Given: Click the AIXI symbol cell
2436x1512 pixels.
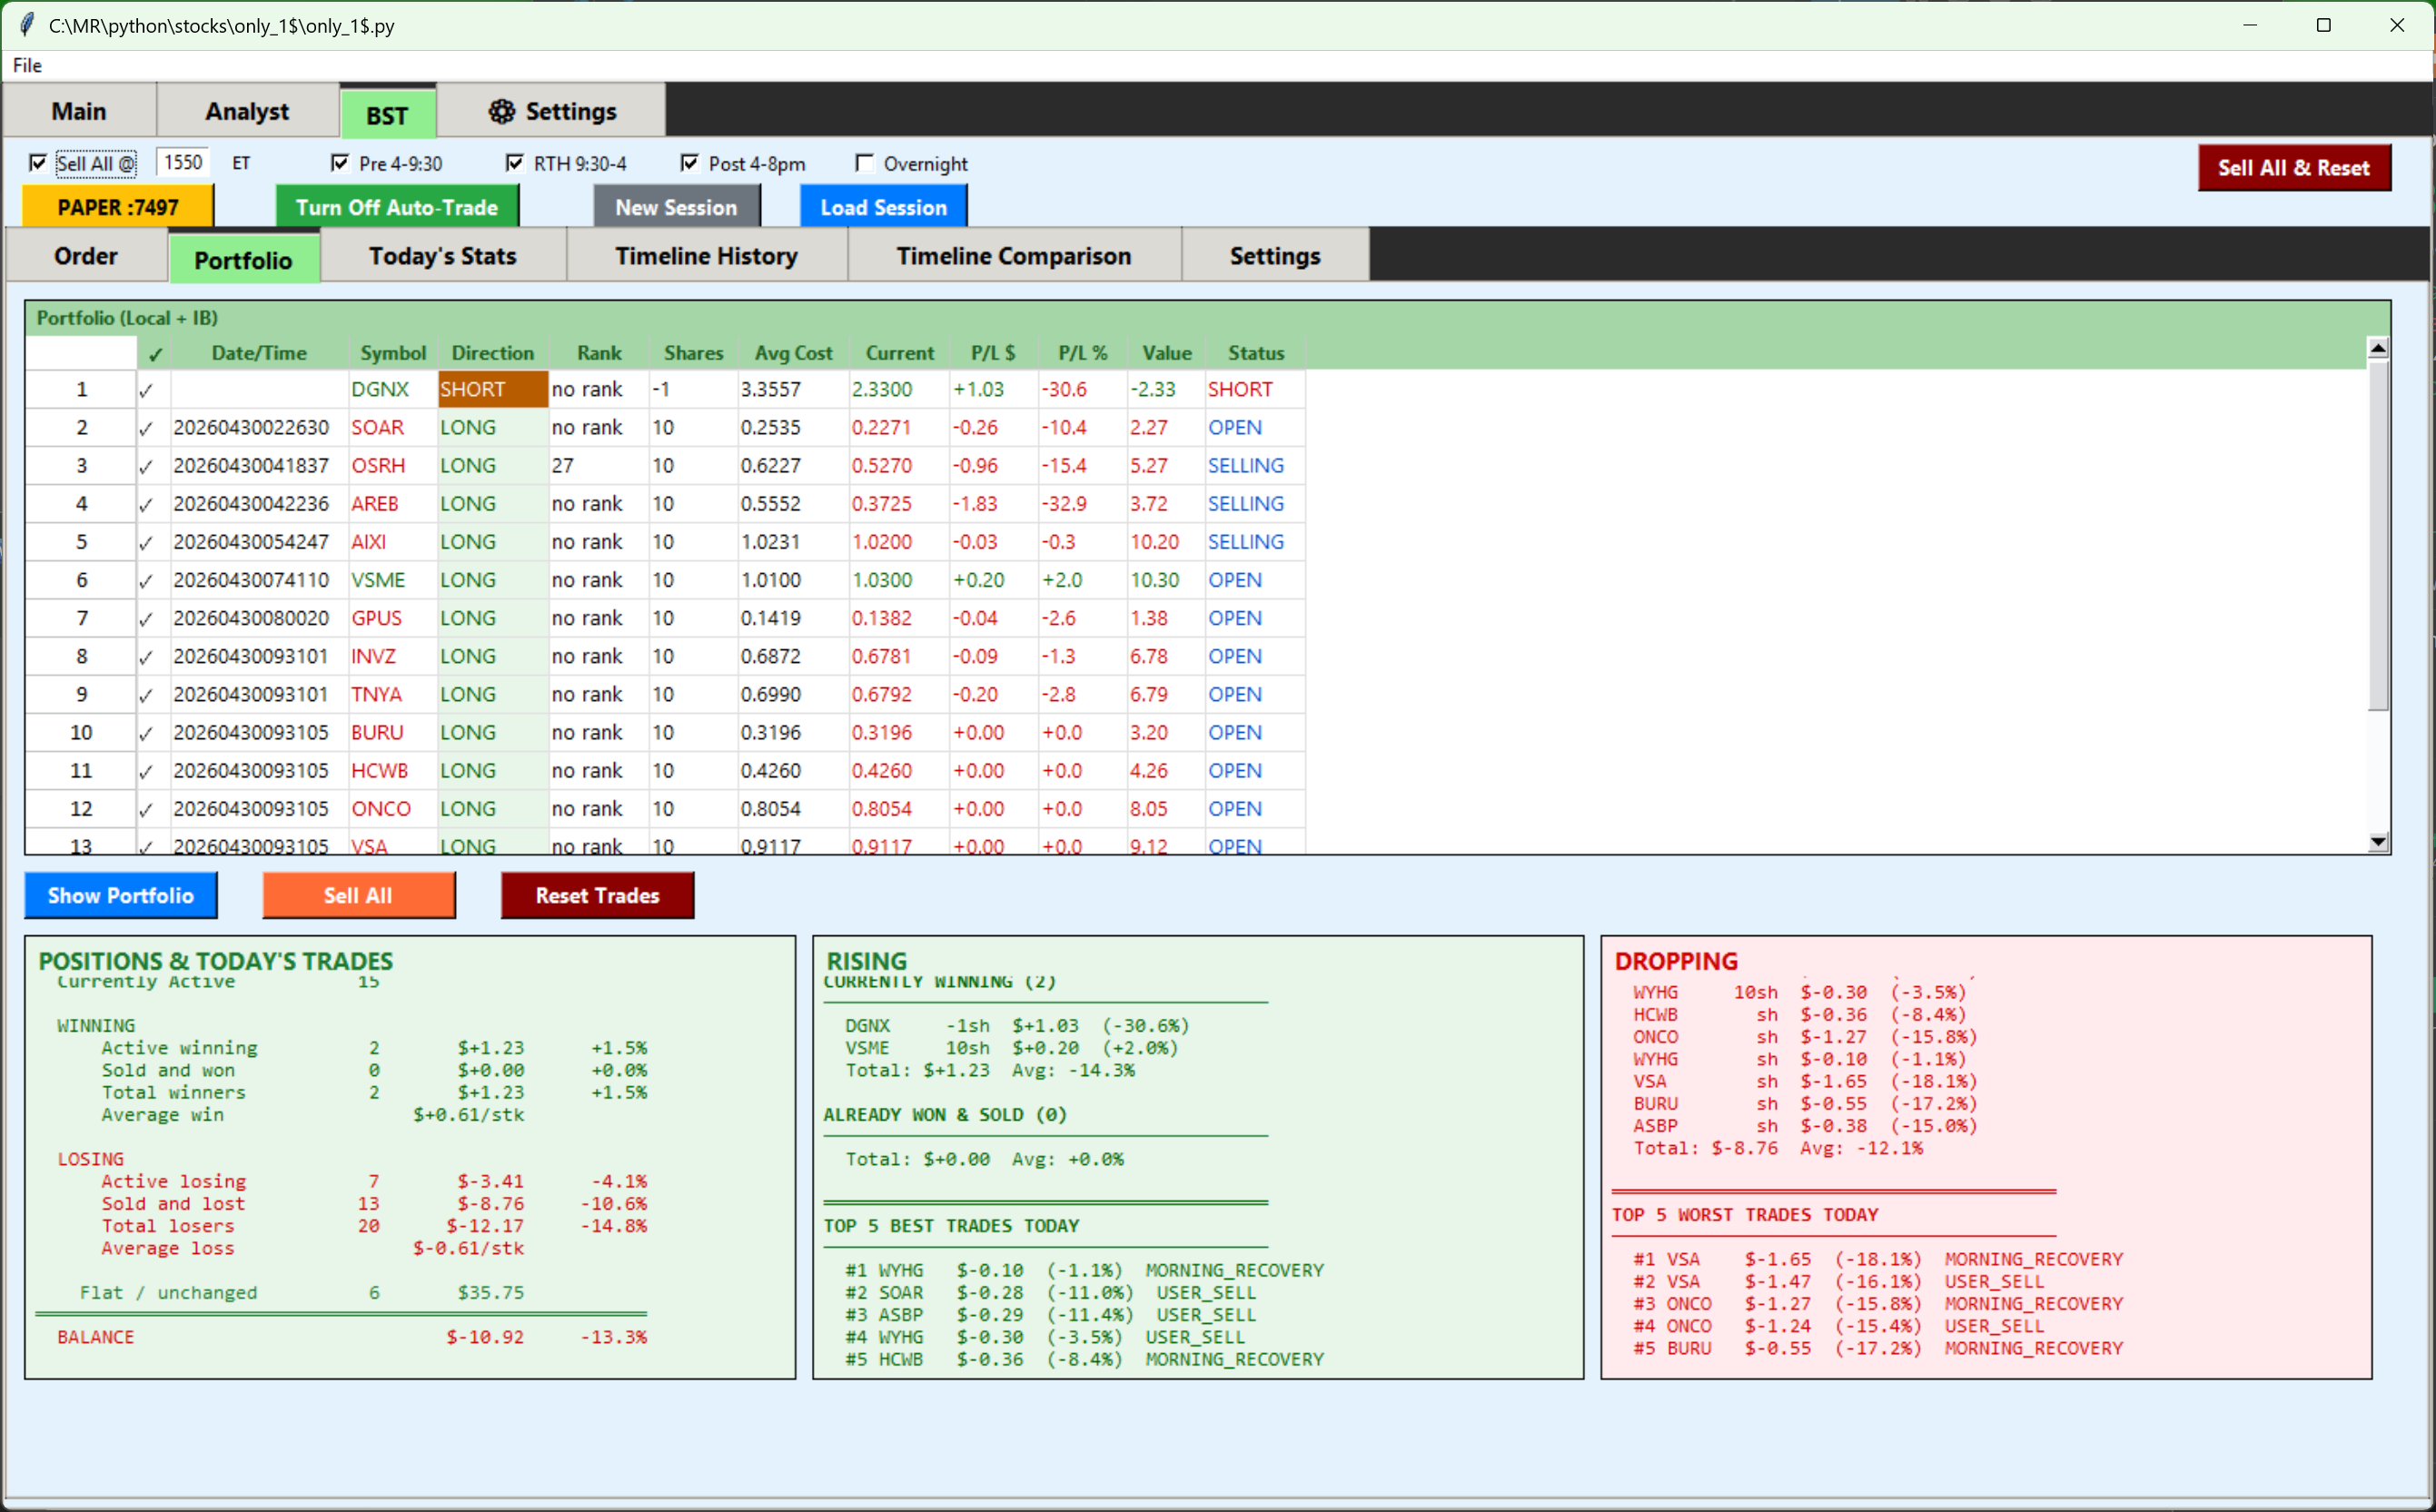Looking at the screenshot, I should (393, 542).
